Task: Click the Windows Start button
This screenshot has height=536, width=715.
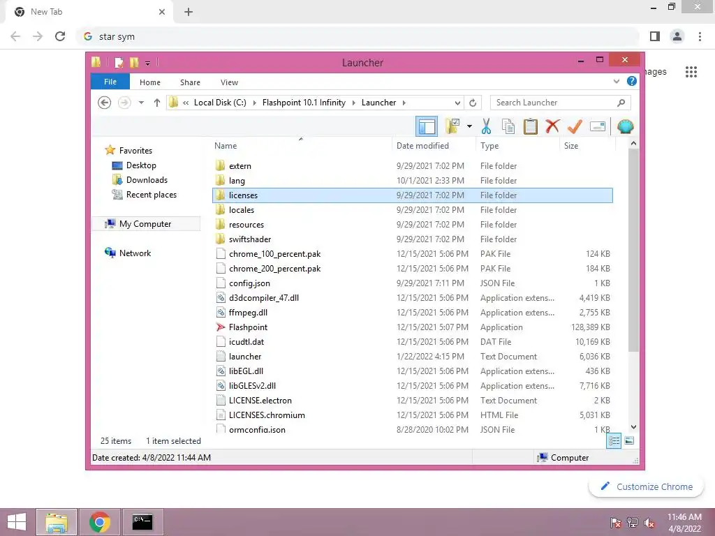Action: 17,522
